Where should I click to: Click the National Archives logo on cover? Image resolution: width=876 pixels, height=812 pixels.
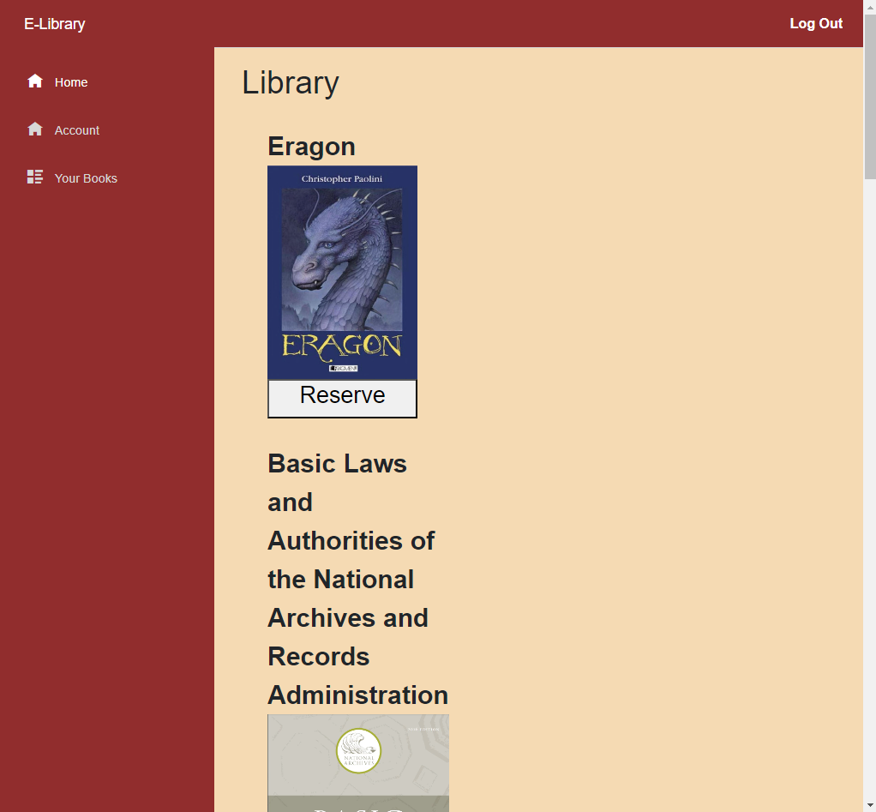tap(358, 751)
